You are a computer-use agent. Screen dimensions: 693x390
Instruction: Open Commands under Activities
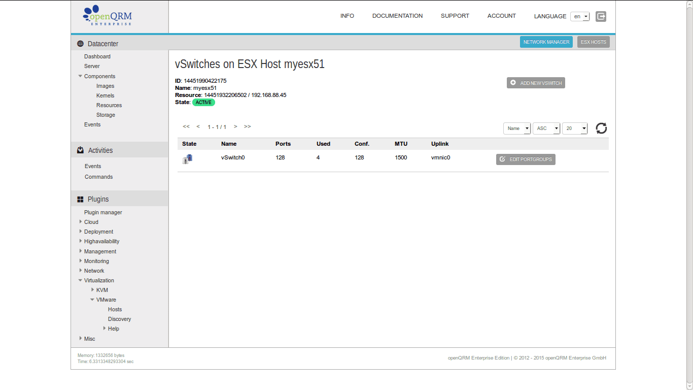98,177
